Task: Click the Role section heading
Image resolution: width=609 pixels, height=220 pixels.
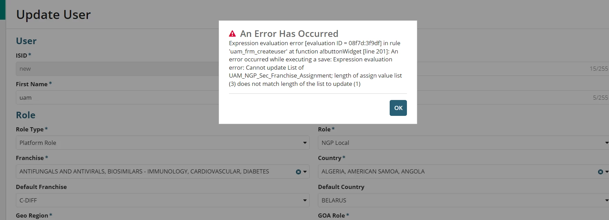Action: click(26, 115)
